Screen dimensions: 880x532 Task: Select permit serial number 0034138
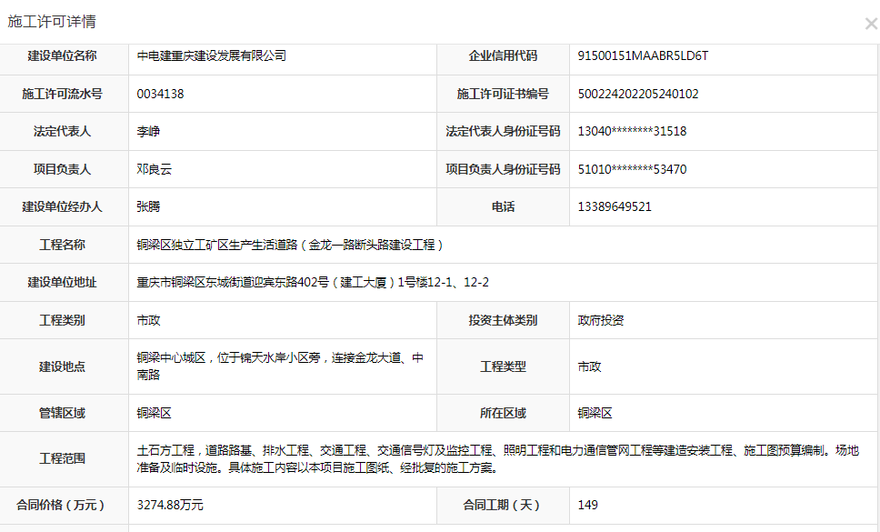click(161, 94)
